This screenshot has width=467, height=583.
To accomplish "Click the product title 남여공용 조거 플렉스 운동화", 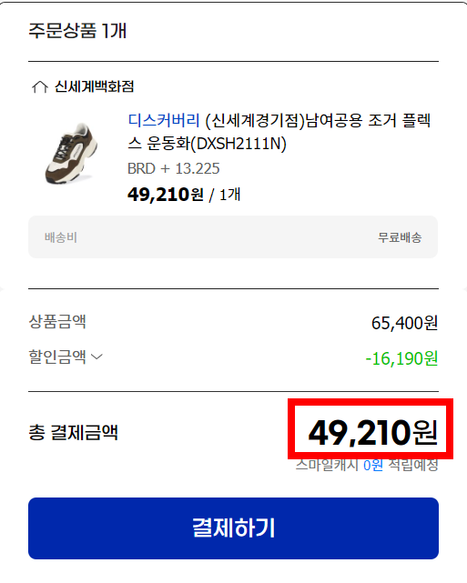I will pos(279,132).
